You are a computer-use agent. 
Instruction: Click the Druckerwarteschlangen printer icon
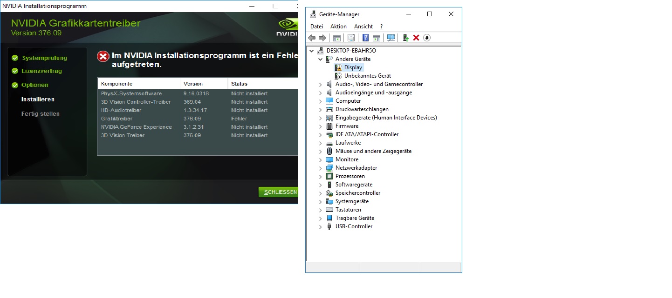(329, 109)
